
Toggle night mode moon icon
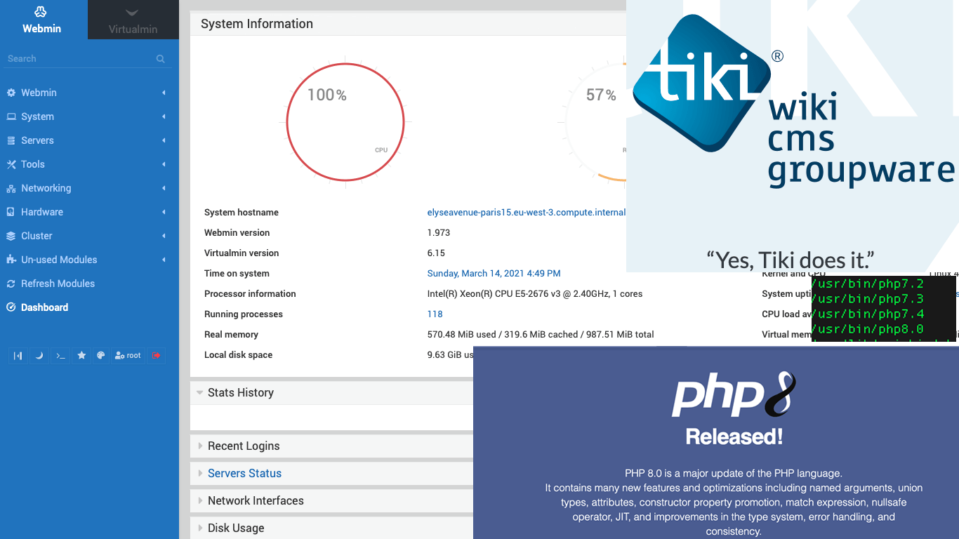point(39,356)
